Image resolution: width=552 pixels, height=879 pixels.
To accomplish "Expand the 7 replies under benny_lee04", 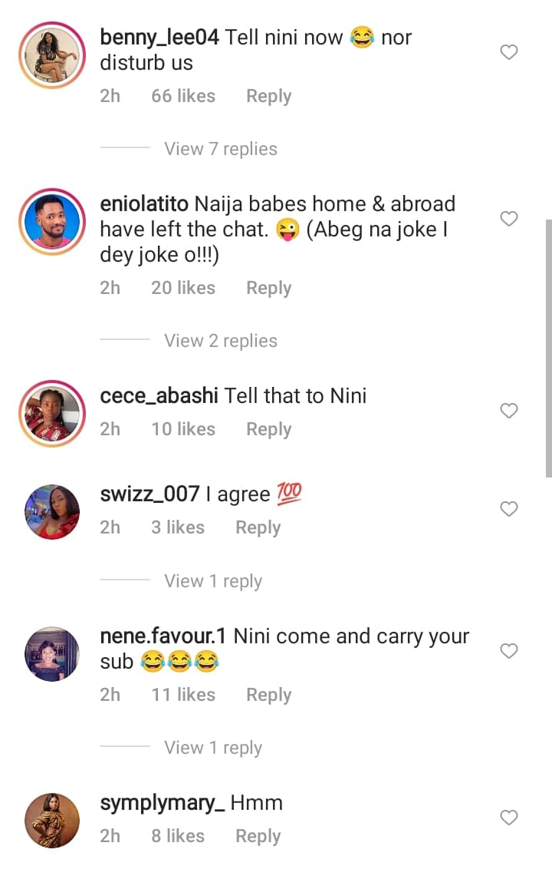I will coord(221,149).
